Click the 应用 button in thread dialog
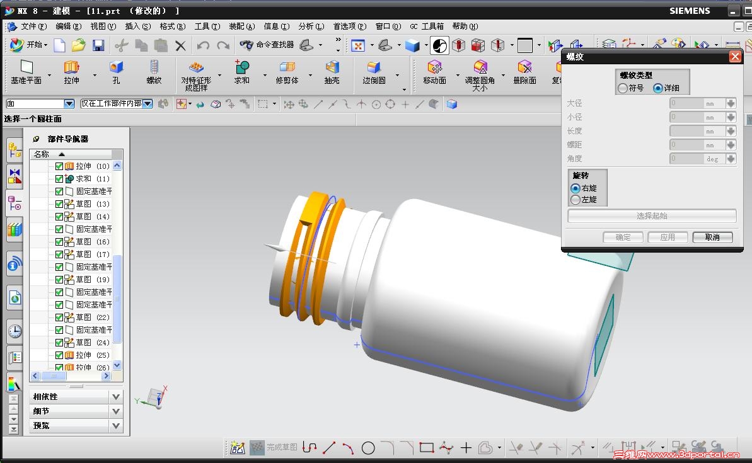 click(x=668, y=237)
